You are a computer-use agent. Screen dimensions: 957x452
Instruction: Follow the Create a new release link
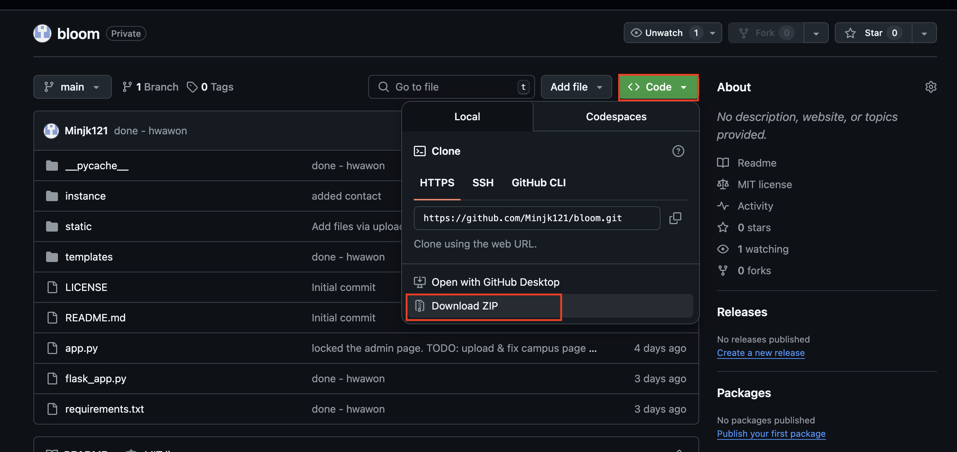pos(760,353)
